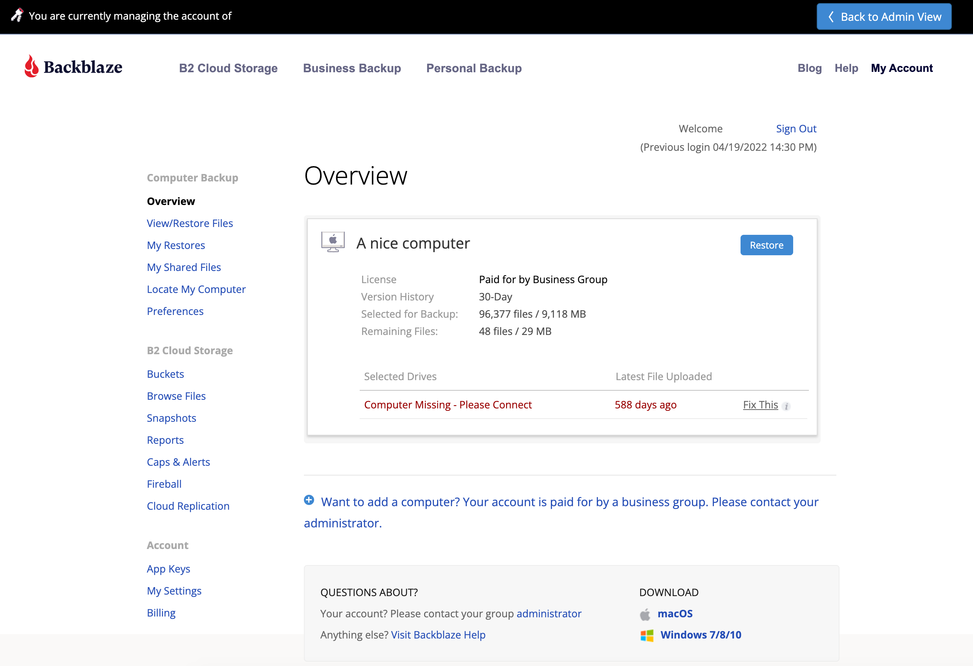
Task: Open View/Restore Files
Action: [190, 223]
